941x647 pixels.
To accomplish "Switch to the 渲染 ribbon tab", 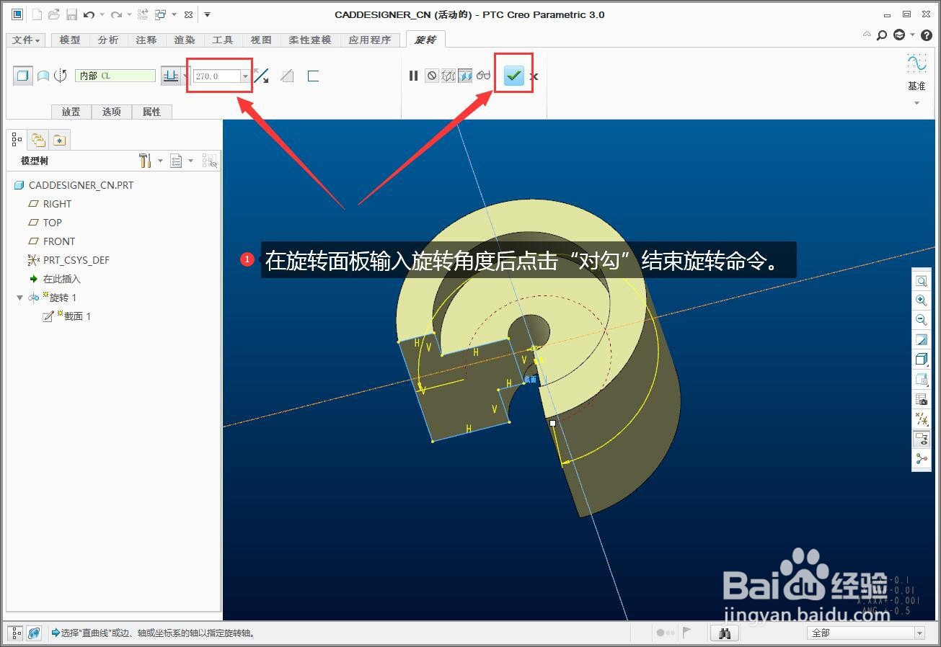I will [x=185, y=40].
